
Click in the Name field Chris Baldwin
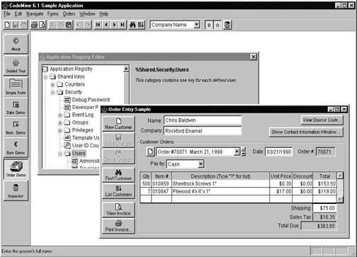click(203, 120)
